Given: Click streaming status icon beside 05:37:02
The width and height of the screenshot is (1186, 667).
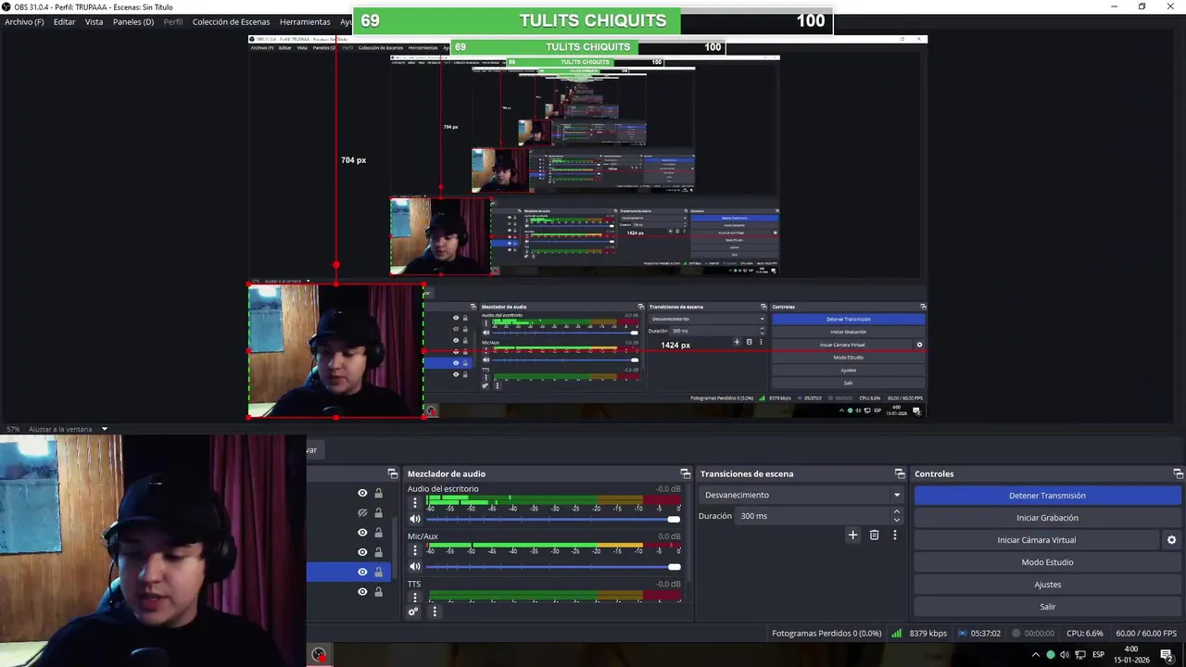Looking at the screenshot, I should coord(962,634).
